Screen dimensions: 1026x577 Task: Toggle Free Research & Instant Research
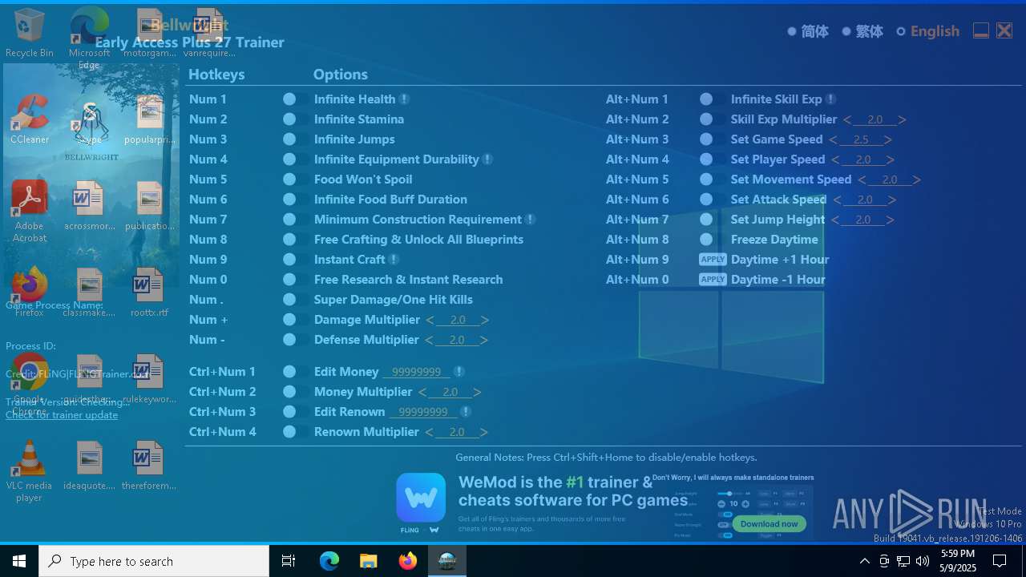[296, 280]
